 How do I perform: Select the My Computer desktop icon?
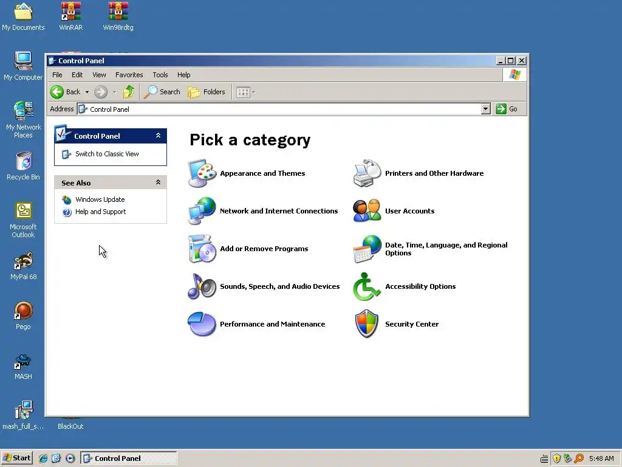click(23, 66)
